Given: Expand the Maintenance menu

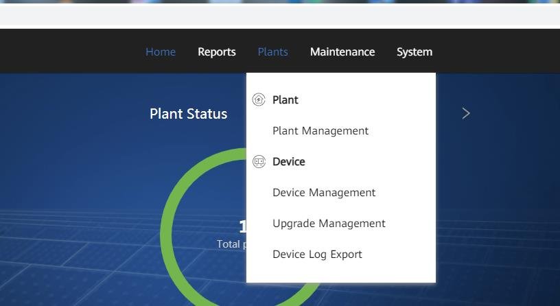Looking at the screenshot, I should pyautogui.click(x=342, y=52).
